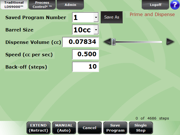
Task: Click the Save Program button
Action: click(115, 128)
